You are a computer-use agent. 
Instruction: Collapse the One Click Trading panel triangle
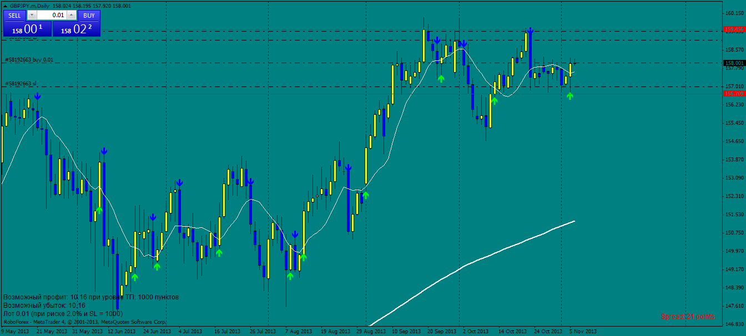(x=5, y=6)
